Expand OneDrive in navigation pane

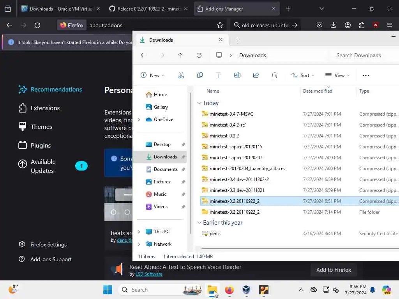[x=139, y=120]
